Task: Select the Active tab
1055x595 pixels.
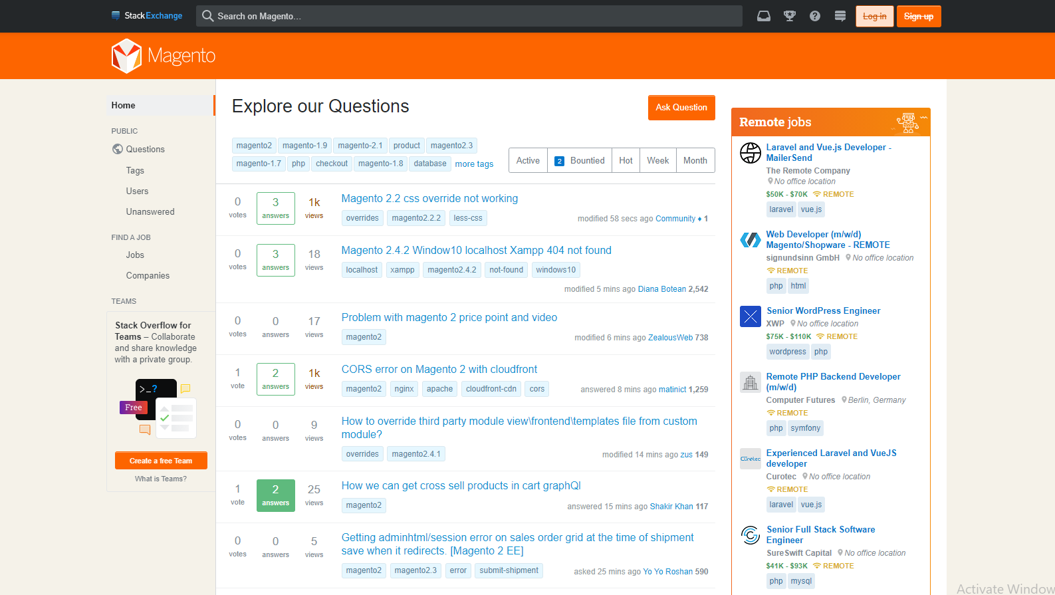Action: point(528,160)
